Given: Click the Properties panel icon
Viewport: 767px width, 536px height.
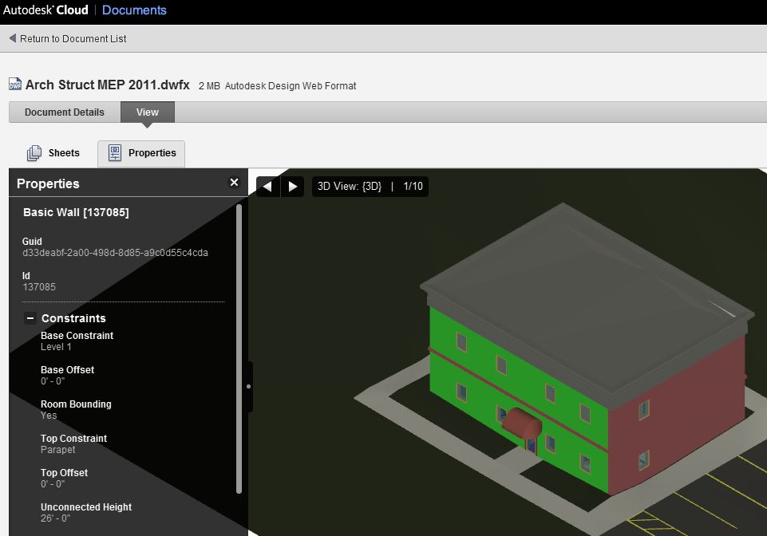Looking at the screenshot, I should coord(114,153).
